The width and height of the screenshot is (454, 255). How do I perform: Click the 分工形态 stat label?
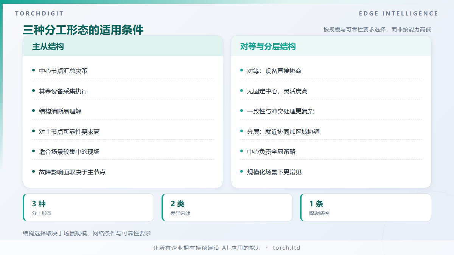pos(42,213)
